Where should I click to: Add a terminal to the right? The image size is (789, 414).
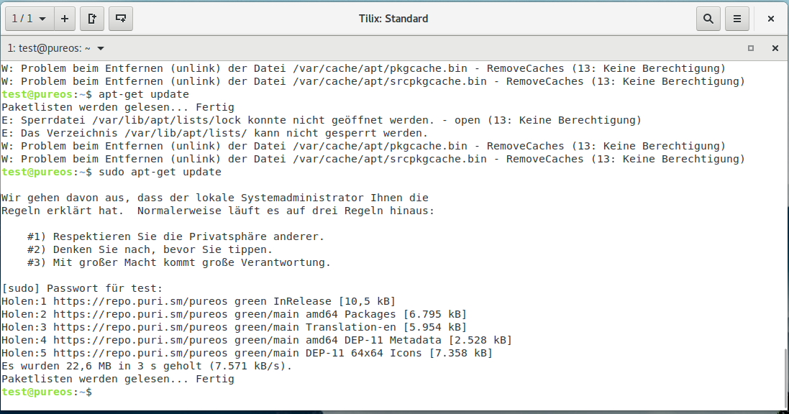(x=92, y=19)
